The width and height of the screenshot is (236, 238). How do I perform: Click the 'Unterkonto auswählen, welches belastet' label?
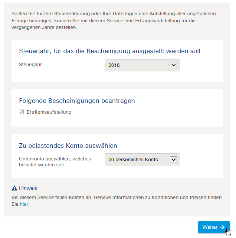pos(55,162)
